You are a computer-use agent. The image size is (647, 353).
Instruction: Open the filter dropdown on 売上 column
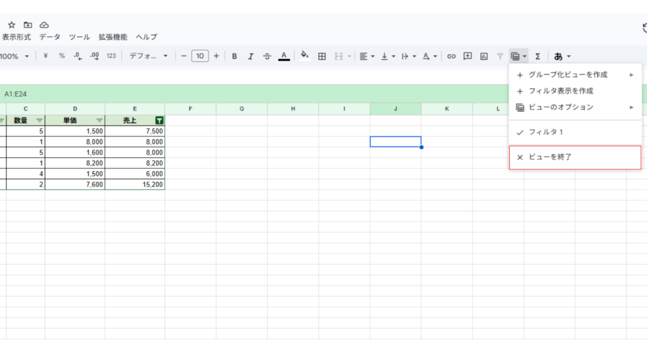click(159, 120)
